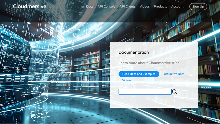Viewport: 220px width, 124px height.
Task: Focus the documentation search field
Action: pyautogui.click(x=145, y=92)
